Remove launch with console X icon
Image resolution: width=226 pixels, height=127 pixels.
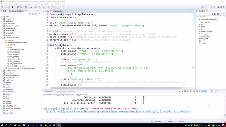pyautogui.click(x=183, y=91)
